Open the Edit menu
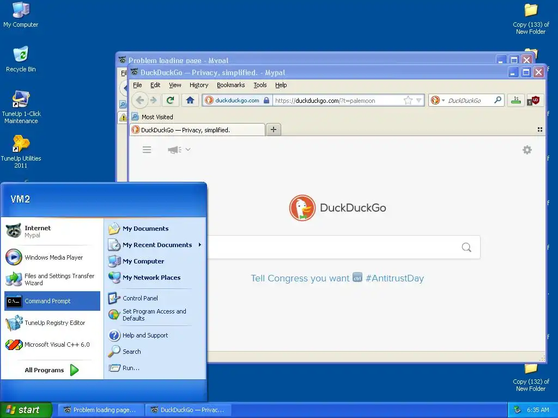 pyautogui.click(x=155, y=85)
